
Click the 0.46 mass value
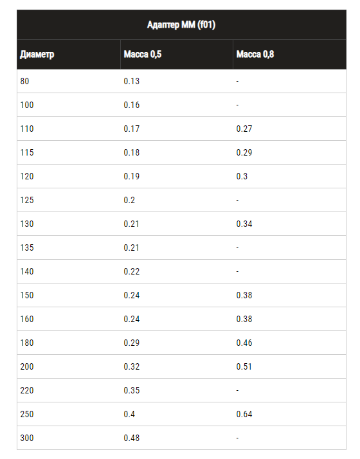point(244,343)
